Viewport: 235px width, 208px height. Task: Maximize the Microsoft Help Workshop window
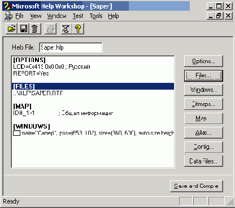(x=219, y=6)
